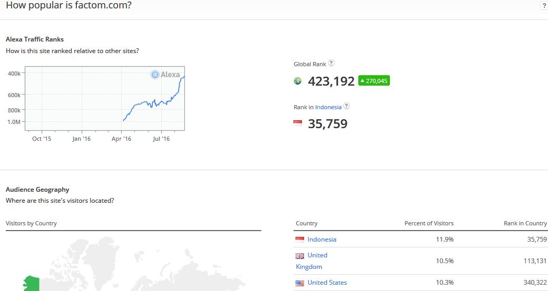548x291 pixels.
Task: Click the Indonesia flag beside 35,759
Action: tap(298, 123)
